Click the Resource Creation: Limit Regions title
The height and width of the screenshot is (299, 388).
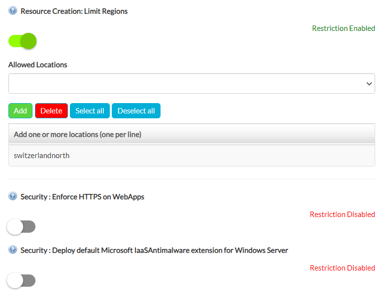click(x=74, y=11)
